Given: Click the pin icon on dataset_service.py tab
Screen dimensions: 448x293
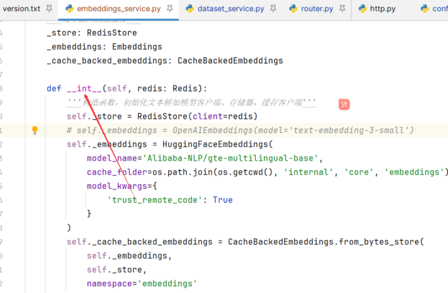Looking at the screenshot, I should tap(273, 9).
